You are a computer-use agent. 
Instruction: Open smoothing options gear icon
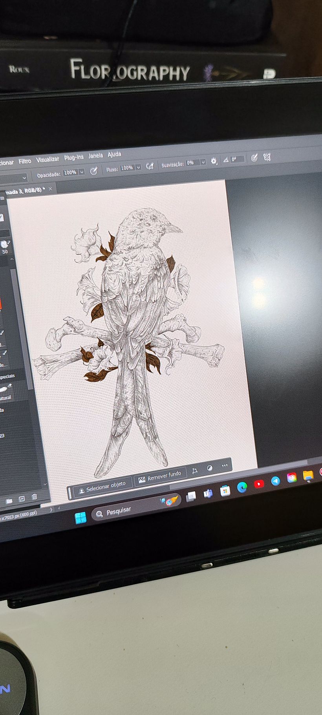tap(214, 161)
